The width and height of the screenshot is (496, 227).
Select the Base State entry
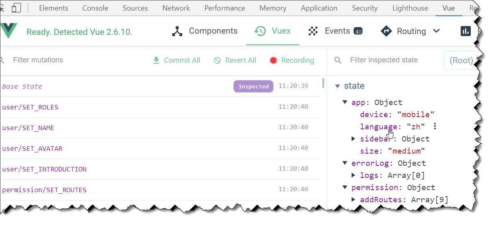click(x=161, y=86)
